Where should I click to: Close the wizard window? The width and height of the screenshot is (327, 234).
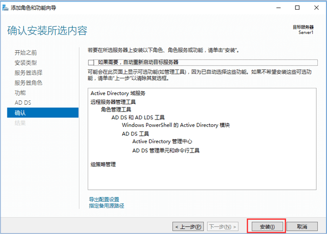click(x=316, y=8)
